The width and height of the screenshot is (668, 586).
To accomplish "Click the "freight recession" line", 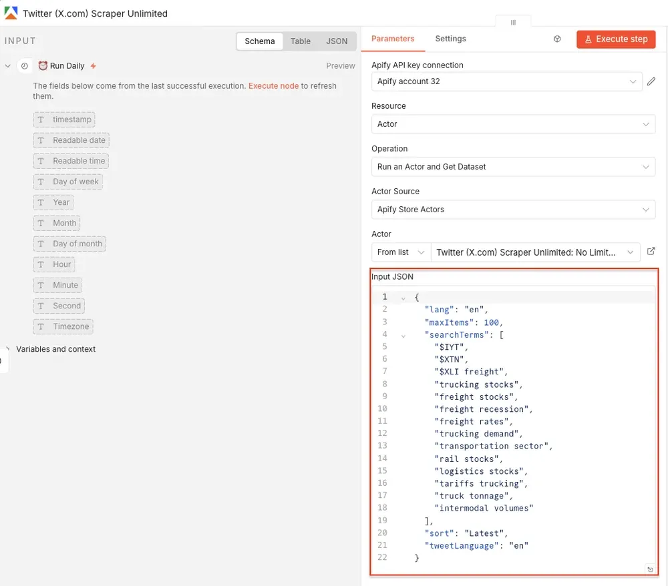I will coord(483,409).
